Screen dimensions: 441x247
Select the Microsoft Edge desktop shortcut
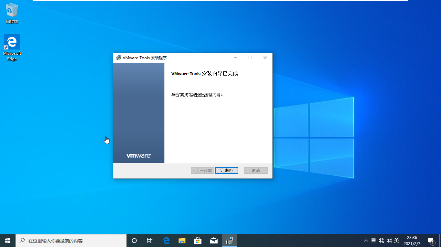click(12, 48)
